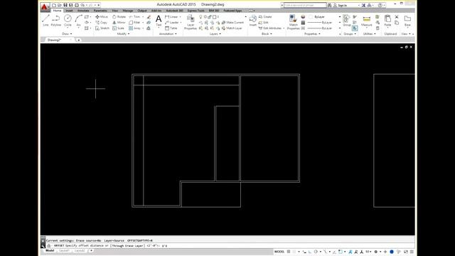Viewport: 455px width, 256px height.
Task: Select the Line tool
Action: click(45, 21)
